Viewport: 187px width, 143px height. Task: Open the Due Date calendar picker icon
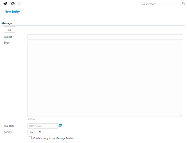60,126
